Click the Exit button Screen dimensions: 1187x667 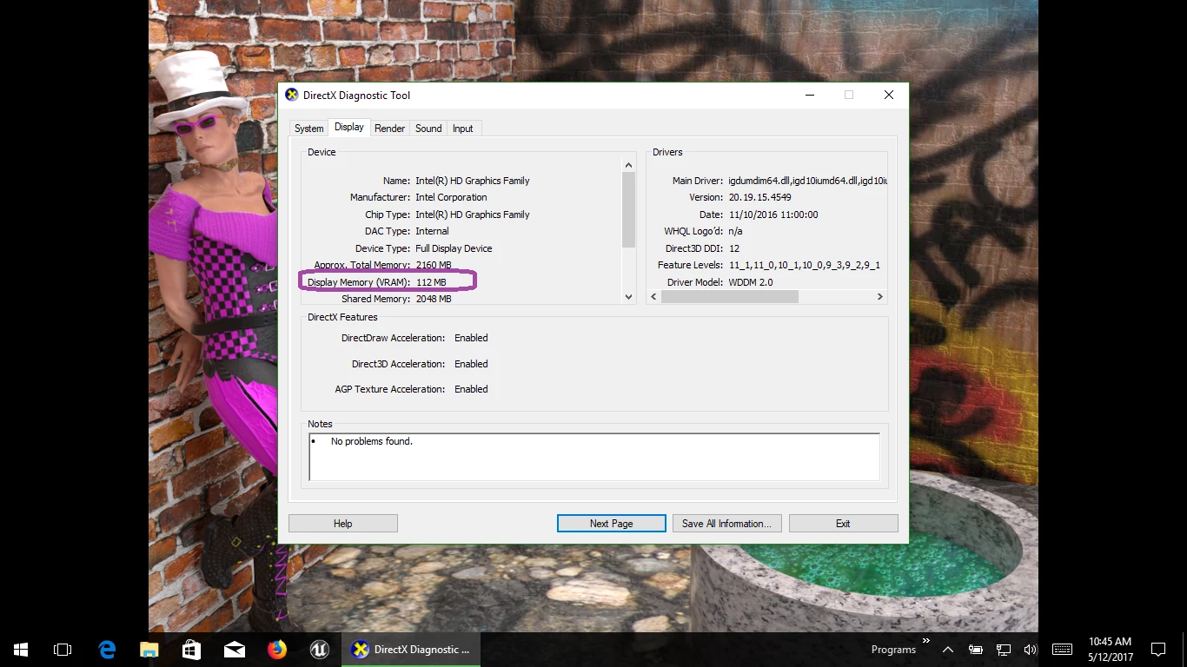tap(843, 524)
